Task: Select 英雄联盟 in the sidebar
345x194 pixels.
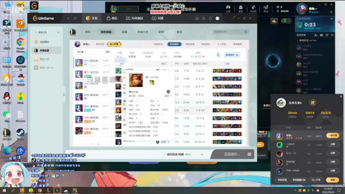Action: (x=46, y=50)
